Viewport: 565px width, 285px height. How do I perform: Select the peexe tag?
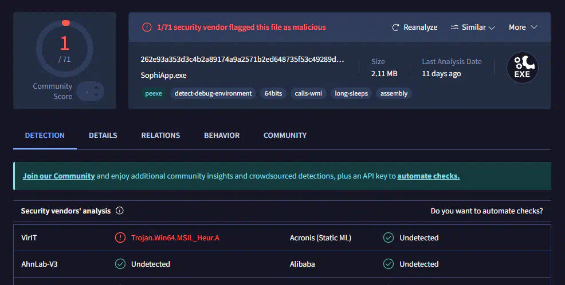154,93
